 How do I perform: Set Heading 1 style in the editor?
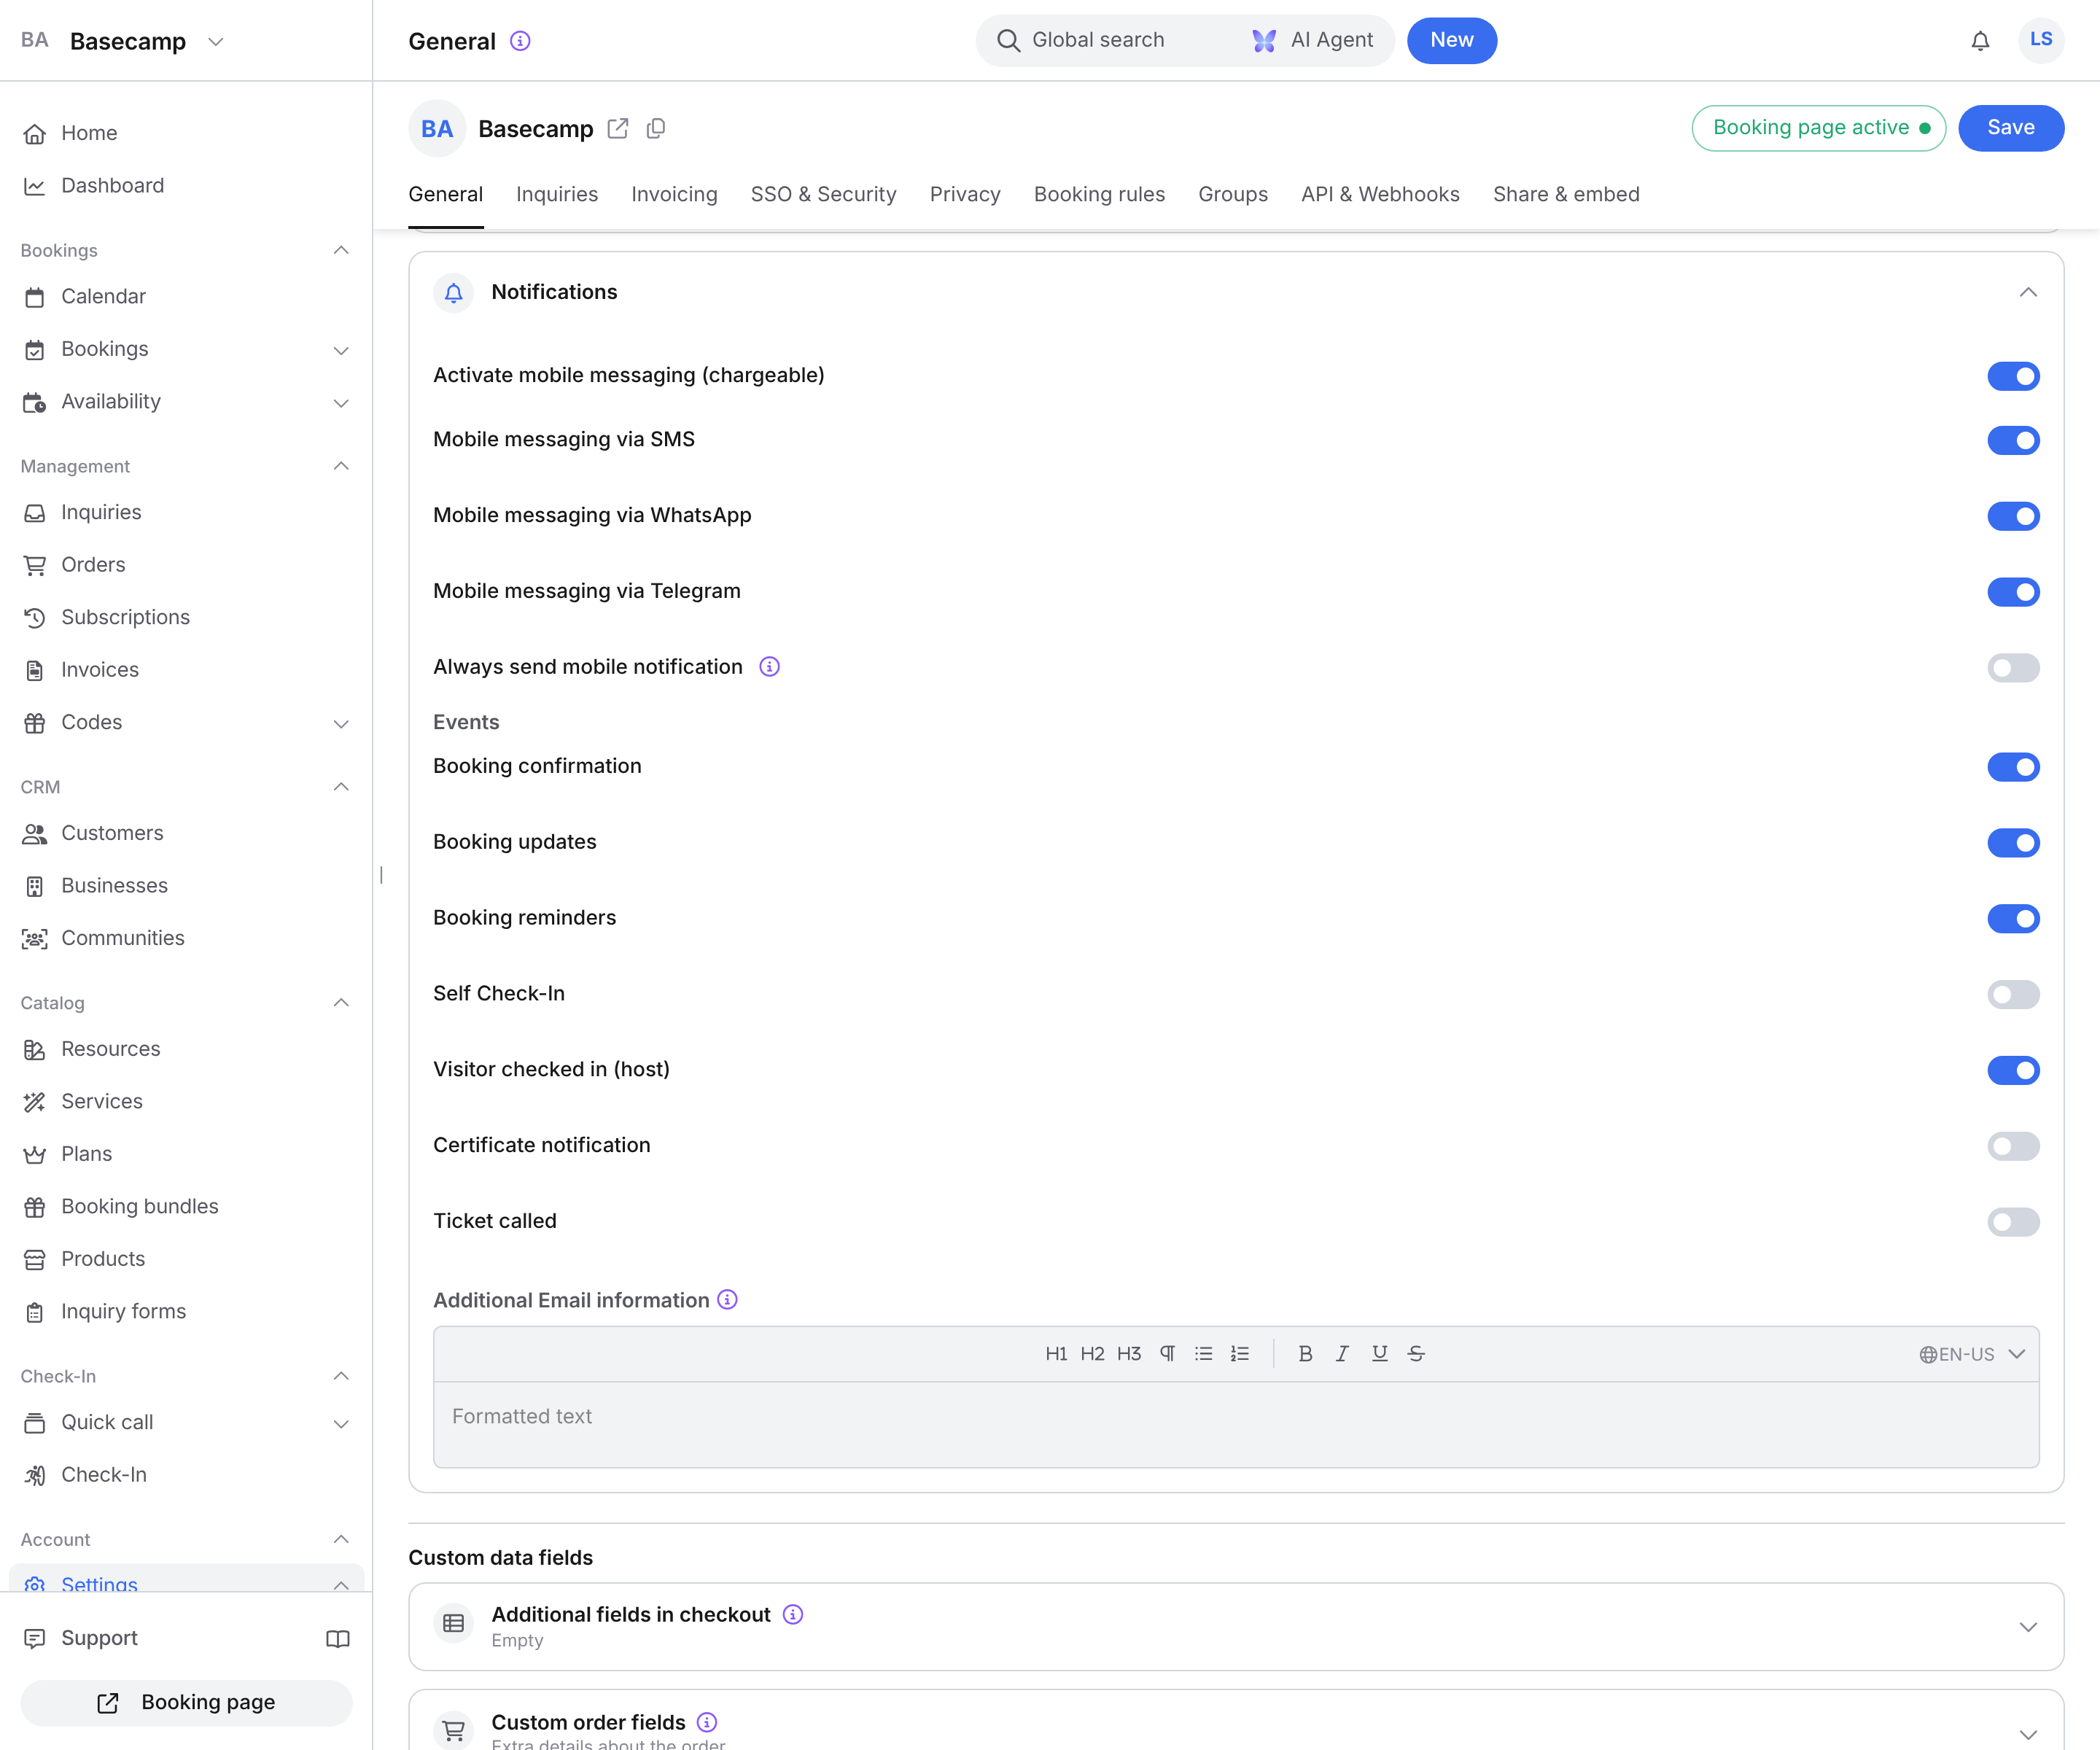[x=1056, y=1353]
